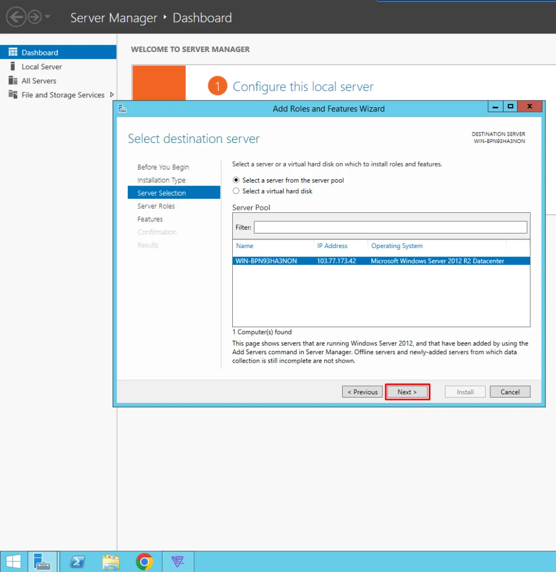Viewport: 556px width, 572px height.
Task: Select the Server Selection step
Action: tap(174, 193)
